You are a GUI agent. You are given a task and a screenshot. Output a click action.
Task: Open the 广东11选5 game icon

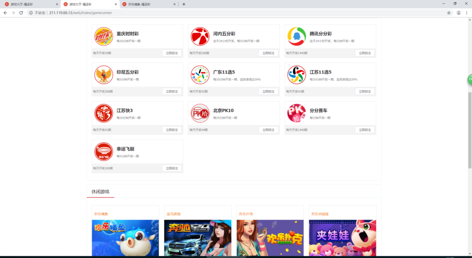(200, 75)
